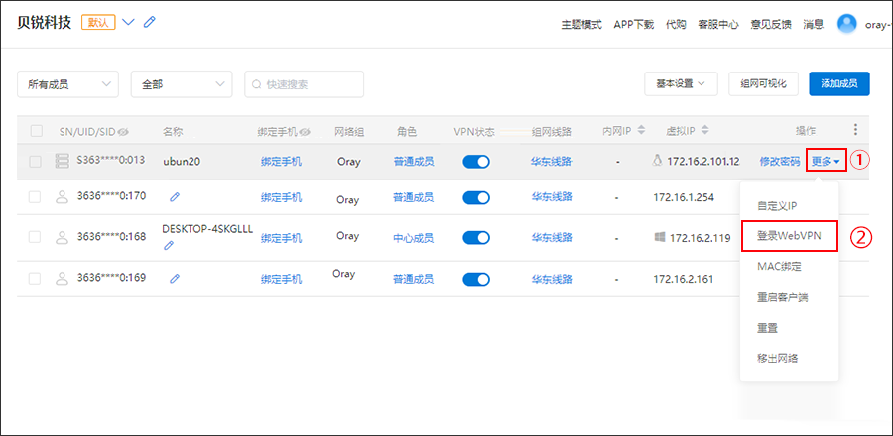Expand the 基本设置 dropdown
893x436 pixels.
click(x=681, y=83)
